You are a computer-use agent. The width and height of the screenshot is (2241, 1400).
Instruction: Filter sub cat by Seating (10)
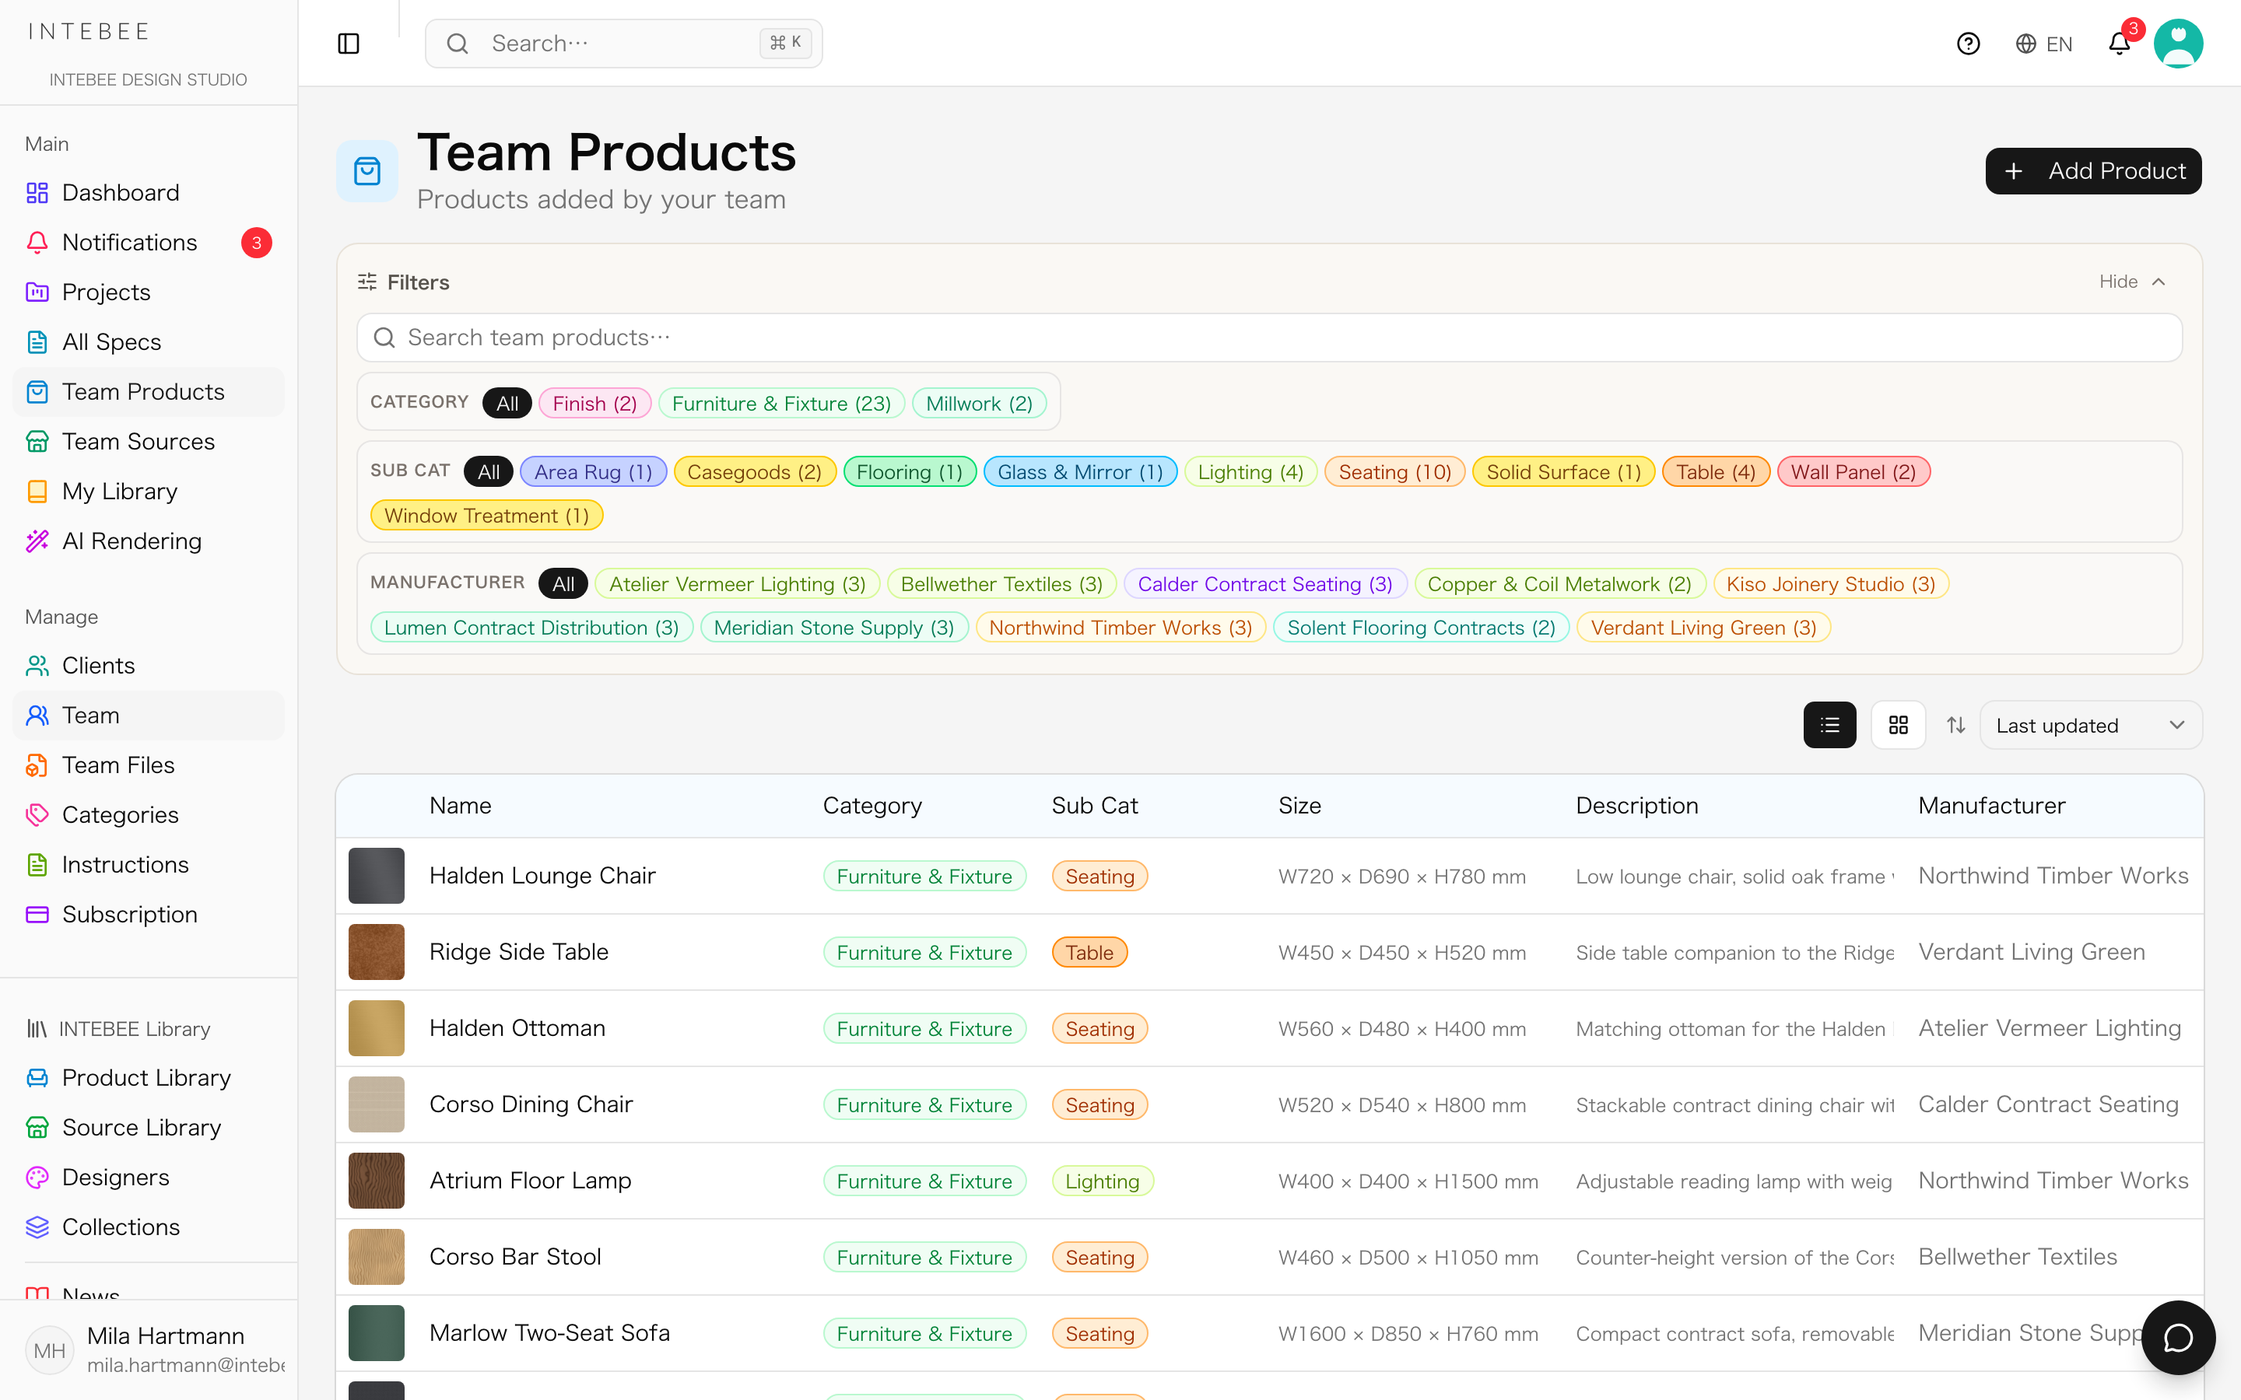pos(1394,471)
